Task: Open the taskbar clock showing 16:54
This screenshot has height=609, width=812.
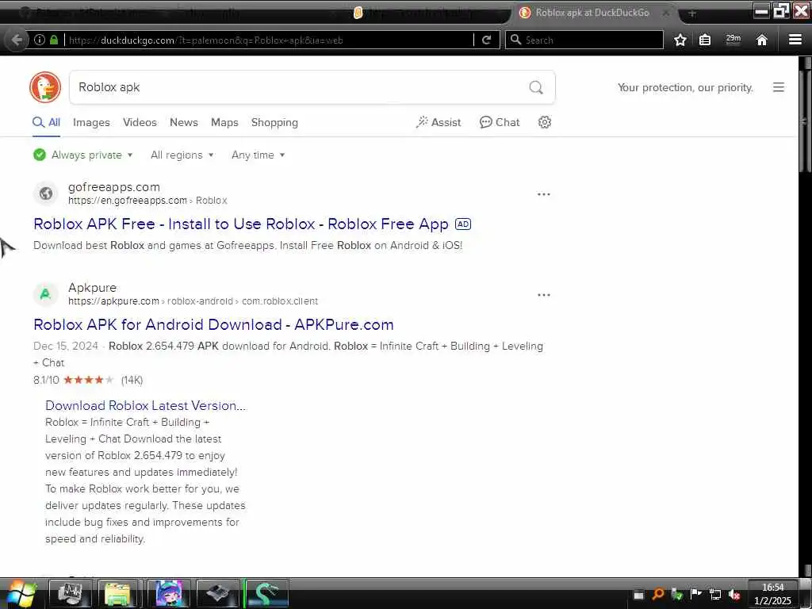Action: (772, 594)
